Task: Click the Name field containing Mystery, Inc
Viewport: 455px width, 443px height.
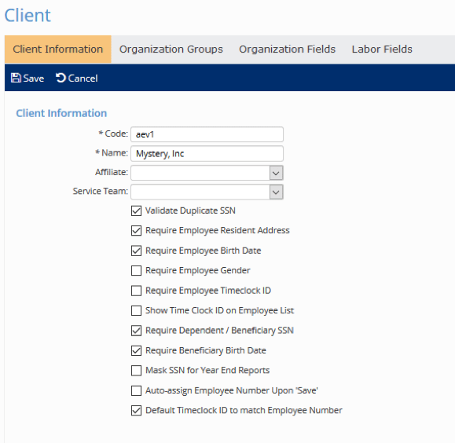Action: click(x=207, y=154)
